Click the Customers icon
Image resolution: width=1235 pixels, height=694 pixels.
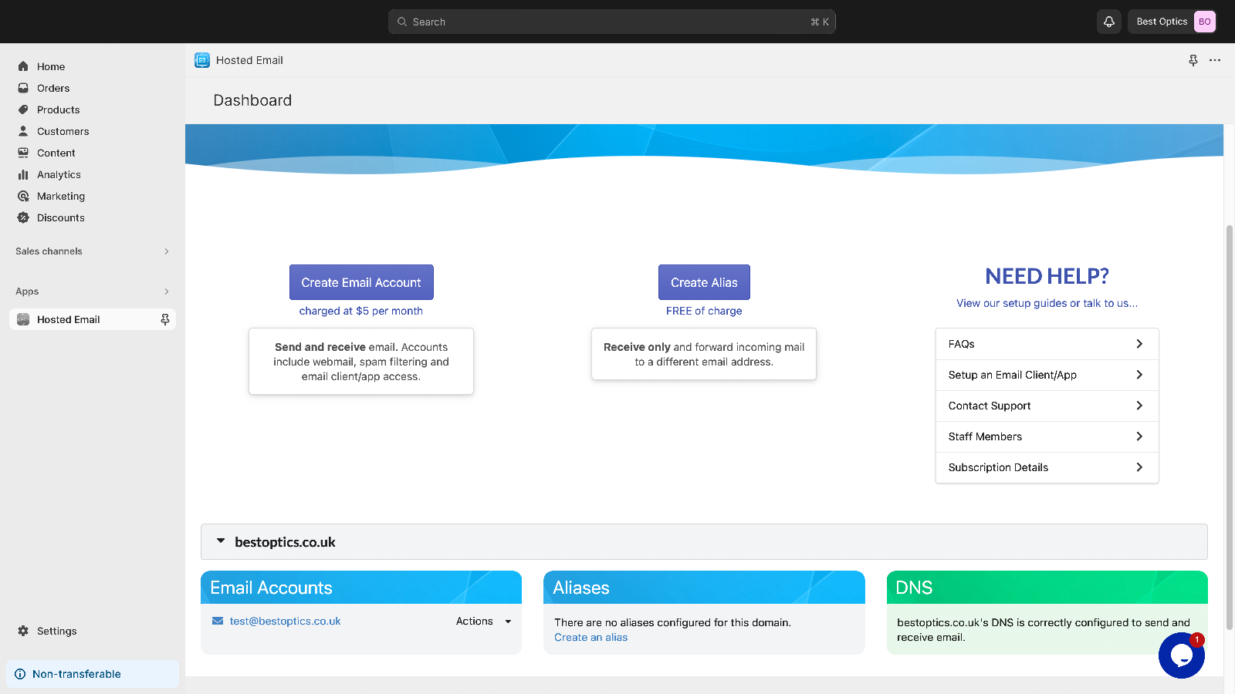tap(23, 131)
